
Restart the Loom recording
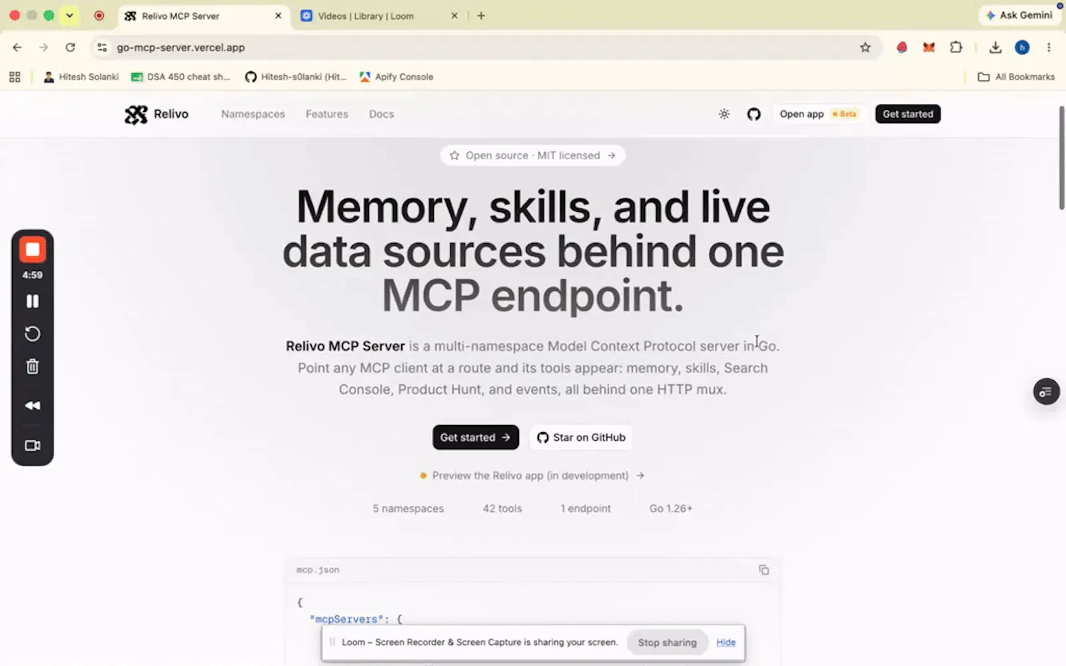click(x=32, y=334)
